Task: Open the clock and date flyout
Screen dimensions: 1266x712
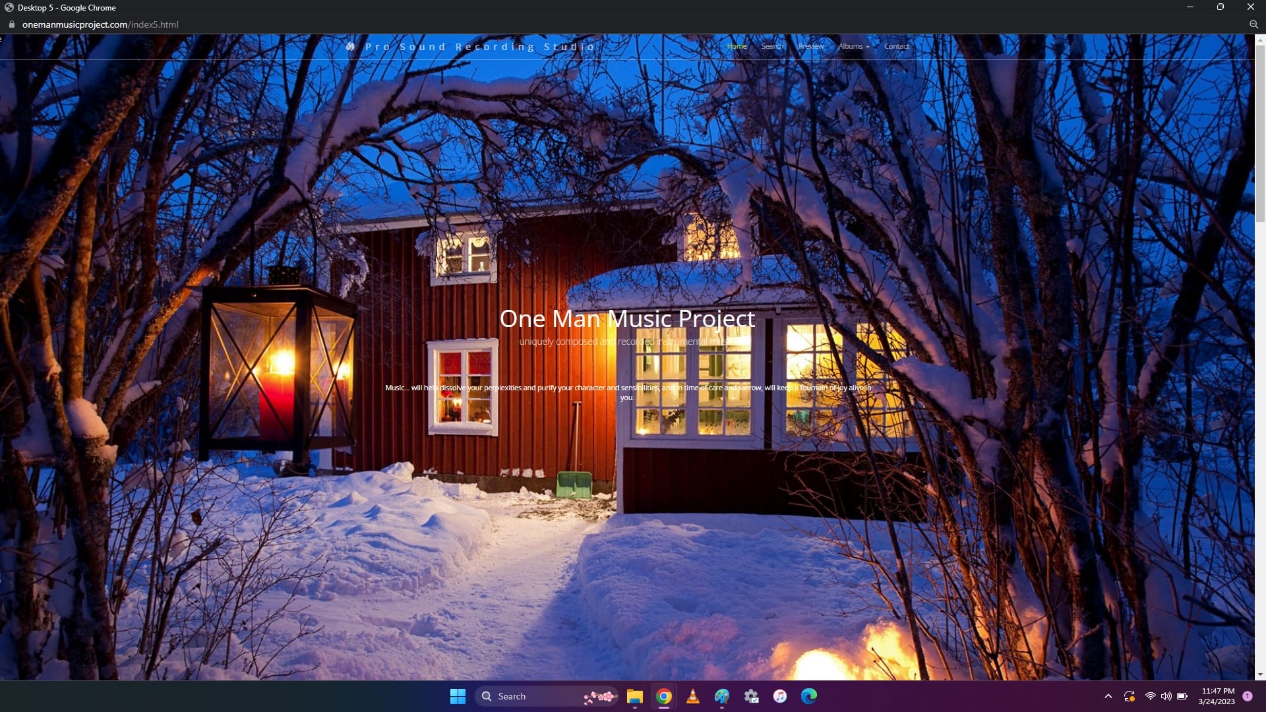Action: coord(1217,696)
